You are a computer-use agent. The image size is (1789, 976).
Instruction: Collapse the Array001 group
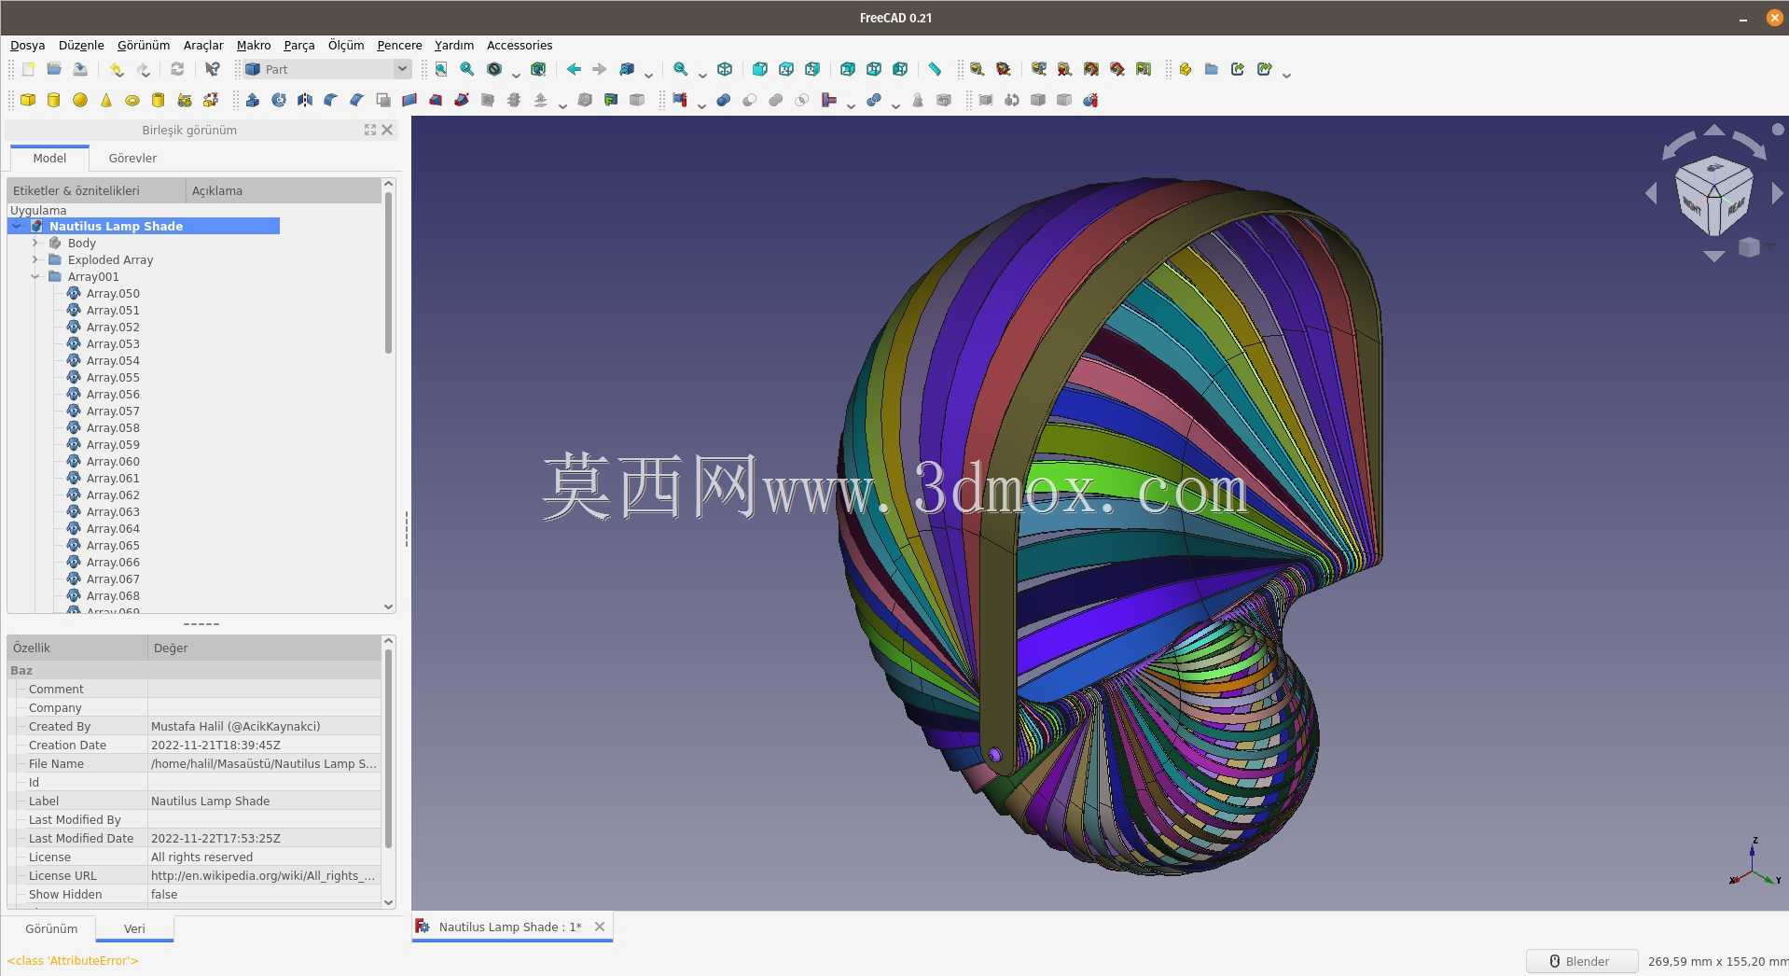pos(35,276)
